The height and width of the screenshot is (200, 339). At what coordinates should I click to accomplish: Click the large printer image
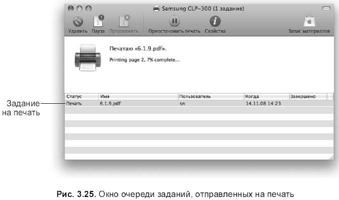coord(88,58)
